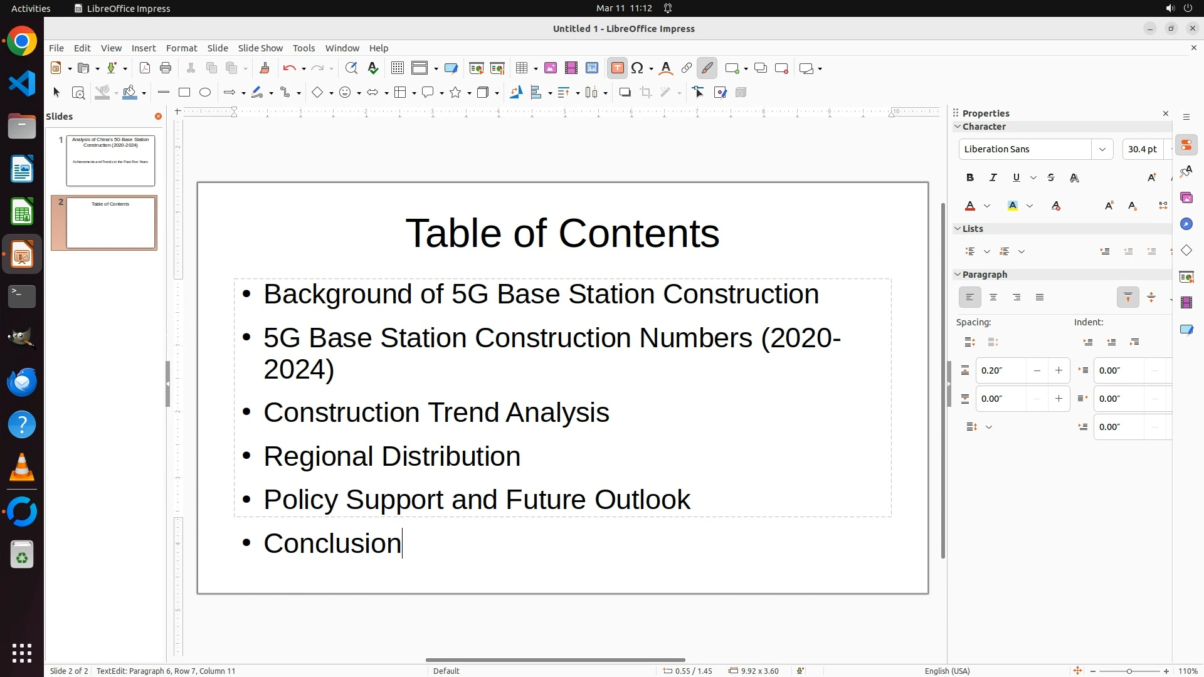Toggle the Display Grid icon
This screenshot has height=677, width=1204.
(x=397, y=68)
